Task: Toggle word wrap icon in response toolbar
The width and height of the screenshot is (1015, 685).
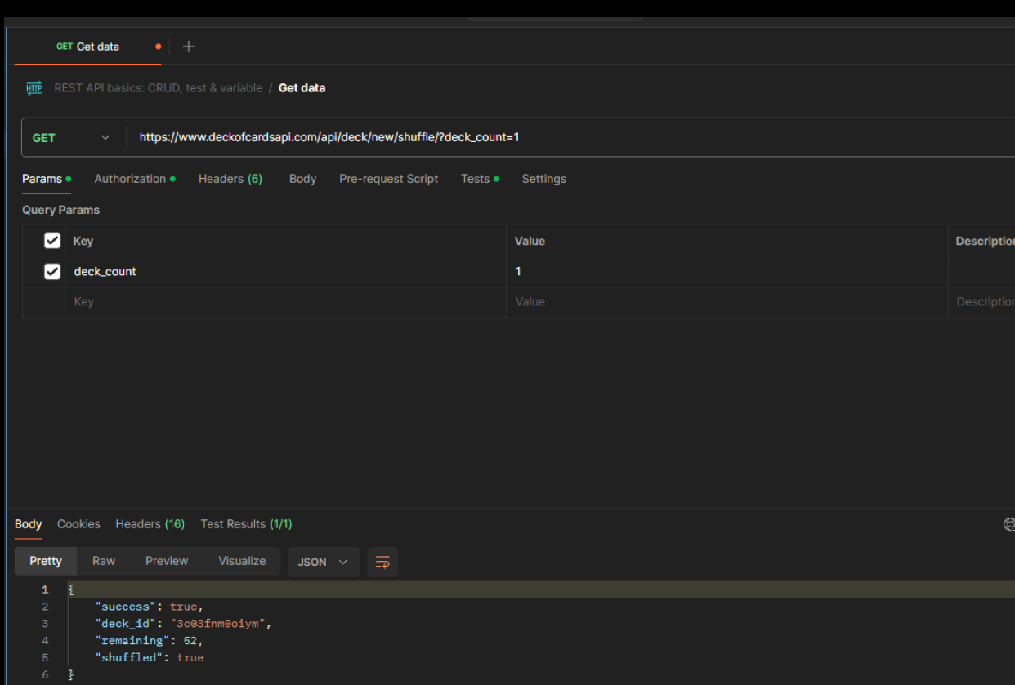Action: click(x=382, y=562)
